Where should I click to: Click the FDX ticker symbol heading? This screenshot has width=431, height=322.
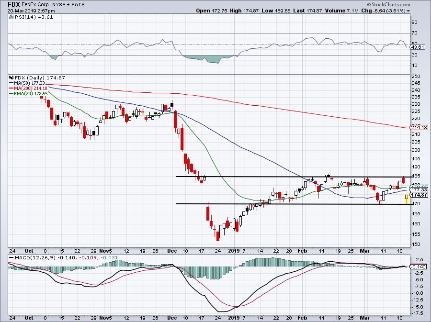coord(13,4)
